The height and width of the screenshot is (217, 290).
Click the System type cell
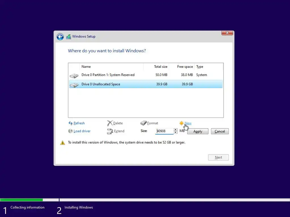(x=201, y=75)
